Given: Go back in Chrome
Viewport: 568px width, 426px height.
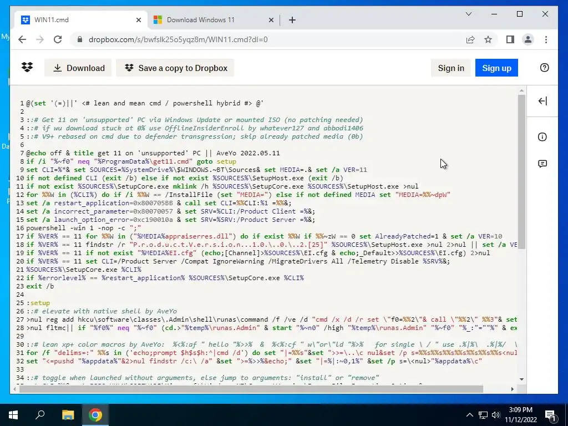Looking at the screenshot, I should coord(22,39).
